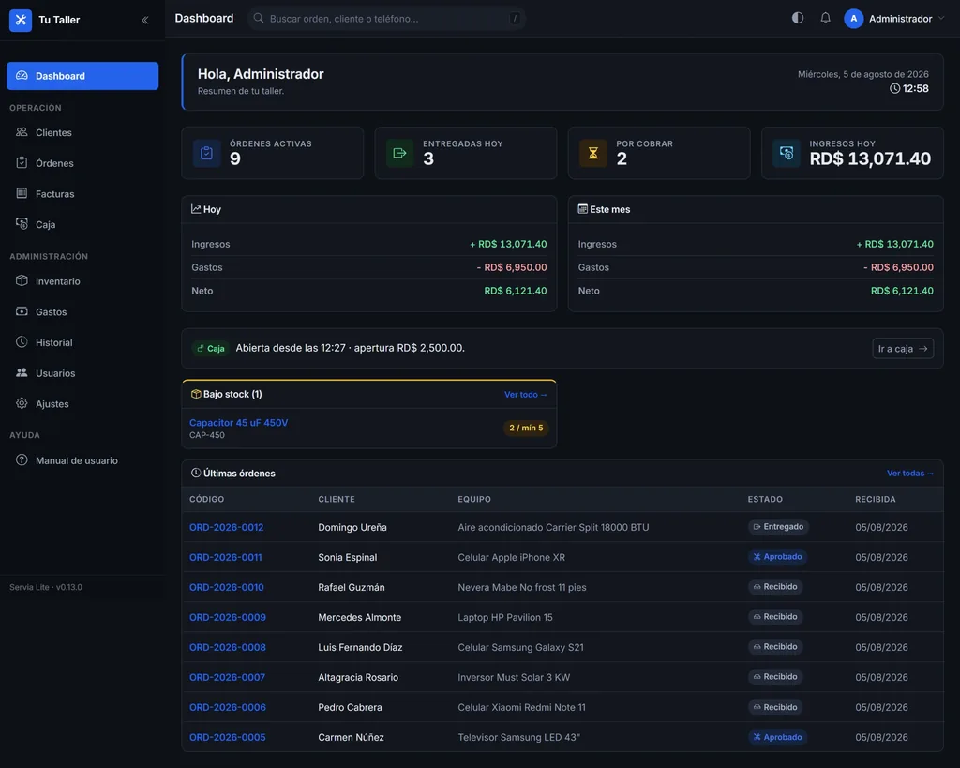
Task: Click the Historial clock icon
Action: (22, 341)
